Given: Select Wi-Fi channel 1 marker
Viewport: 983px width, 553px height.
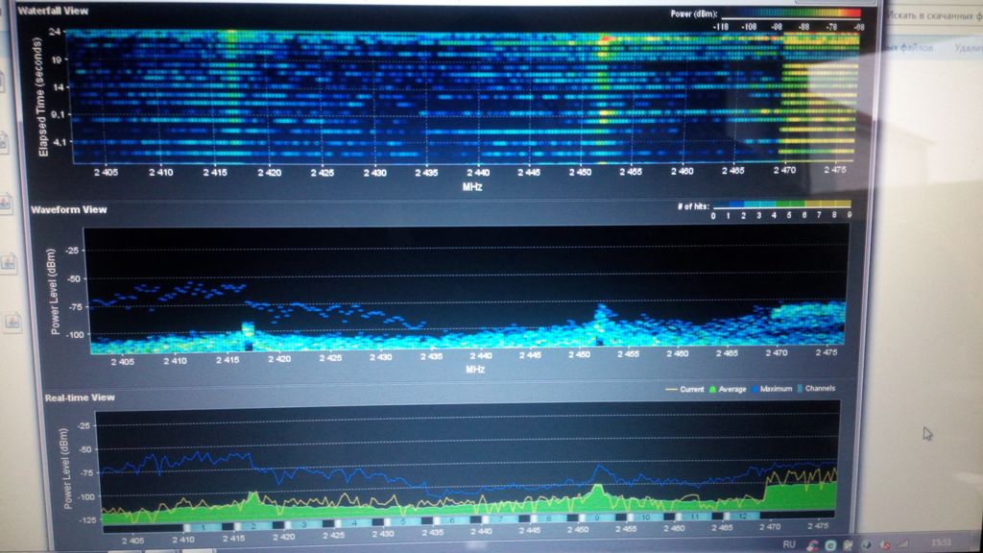Looking at the screenshot, I should click(x=203, y=527).
